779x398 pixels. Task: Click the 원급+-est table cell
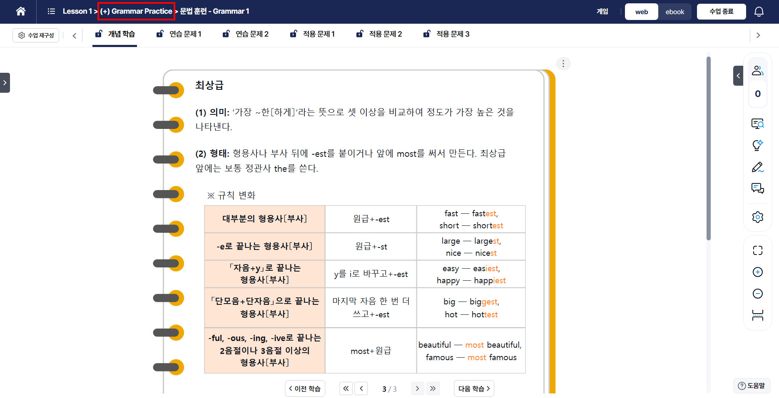[371, 219]
